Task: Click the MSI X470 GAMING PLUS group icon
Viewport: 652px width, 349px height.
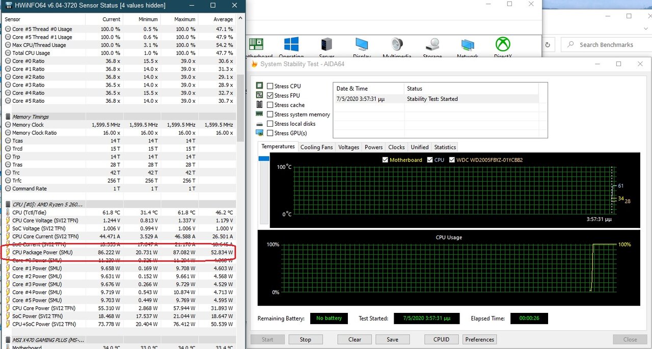Action: 8,340
